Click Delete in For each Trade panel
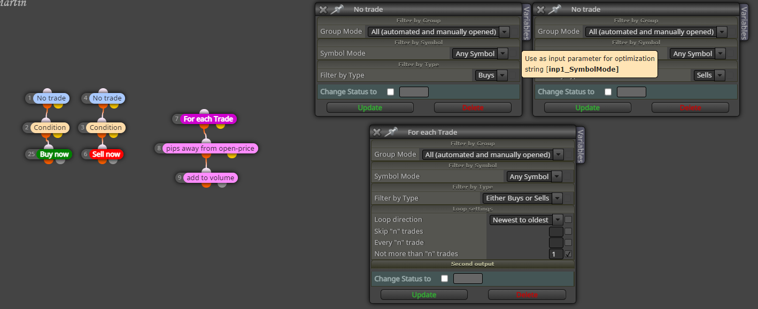758x309 pixels. 527,295
